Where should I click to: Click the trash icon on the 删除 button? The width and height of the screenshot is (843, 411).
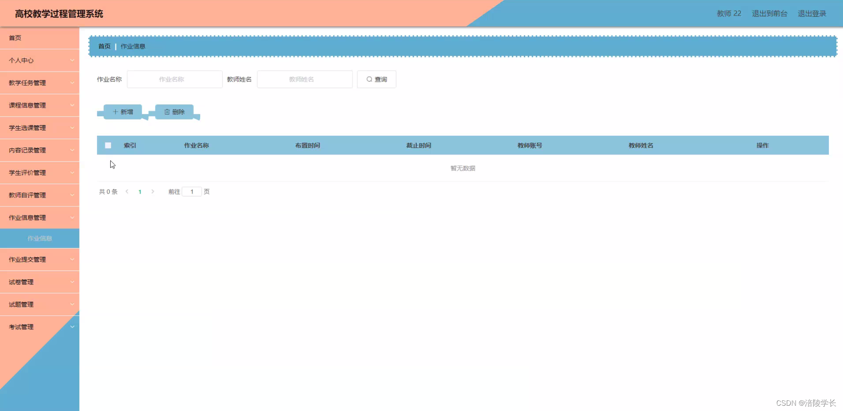click(166, 112)
